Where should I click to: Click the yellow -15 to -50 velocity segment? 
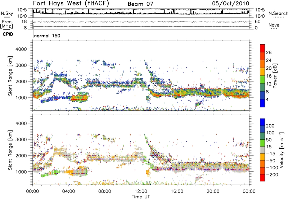(262, 157)
